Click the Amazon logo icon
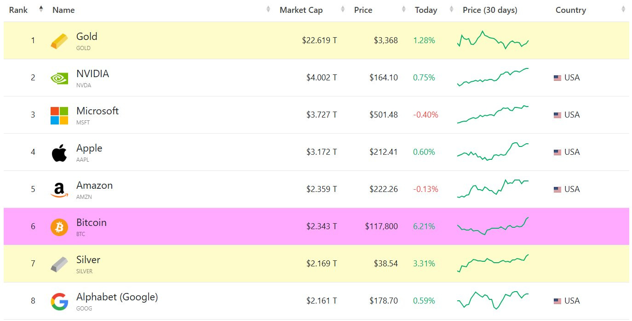632x321 pixels. tap(59, 190)
